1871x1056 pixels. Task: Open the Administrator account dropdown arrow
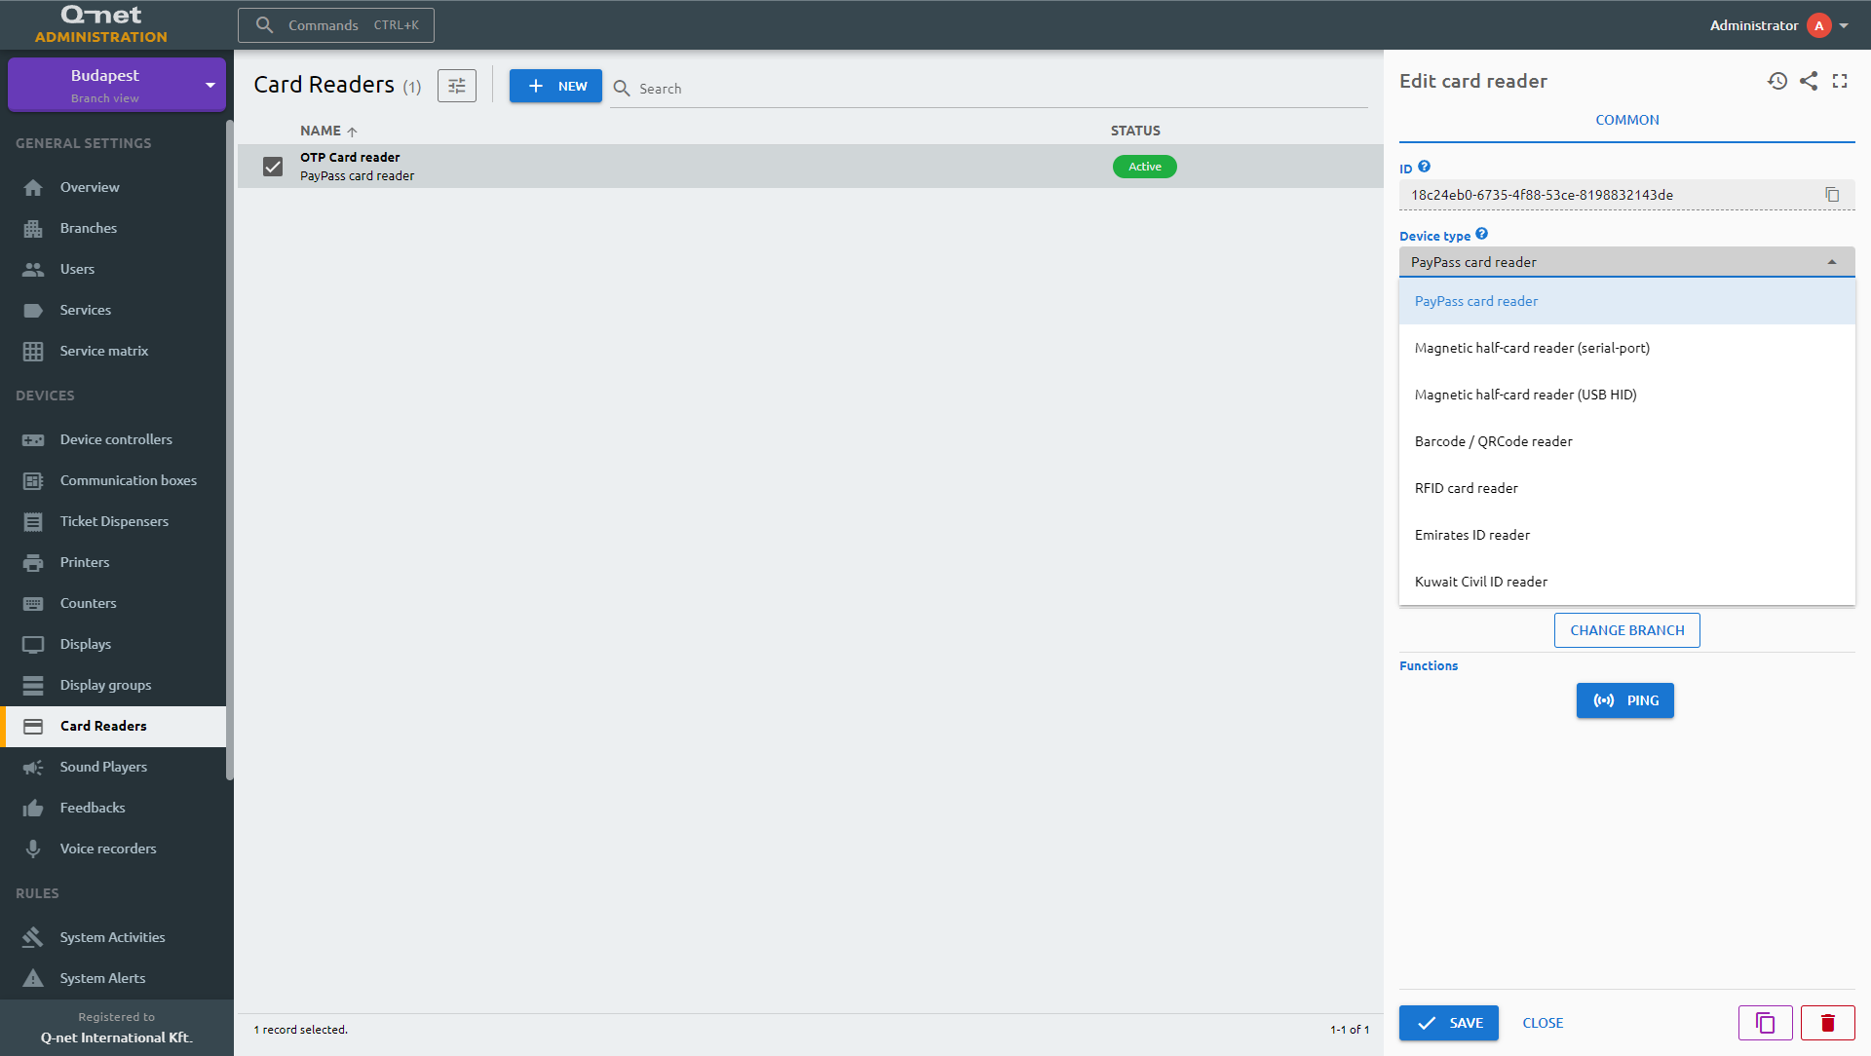1844,26
